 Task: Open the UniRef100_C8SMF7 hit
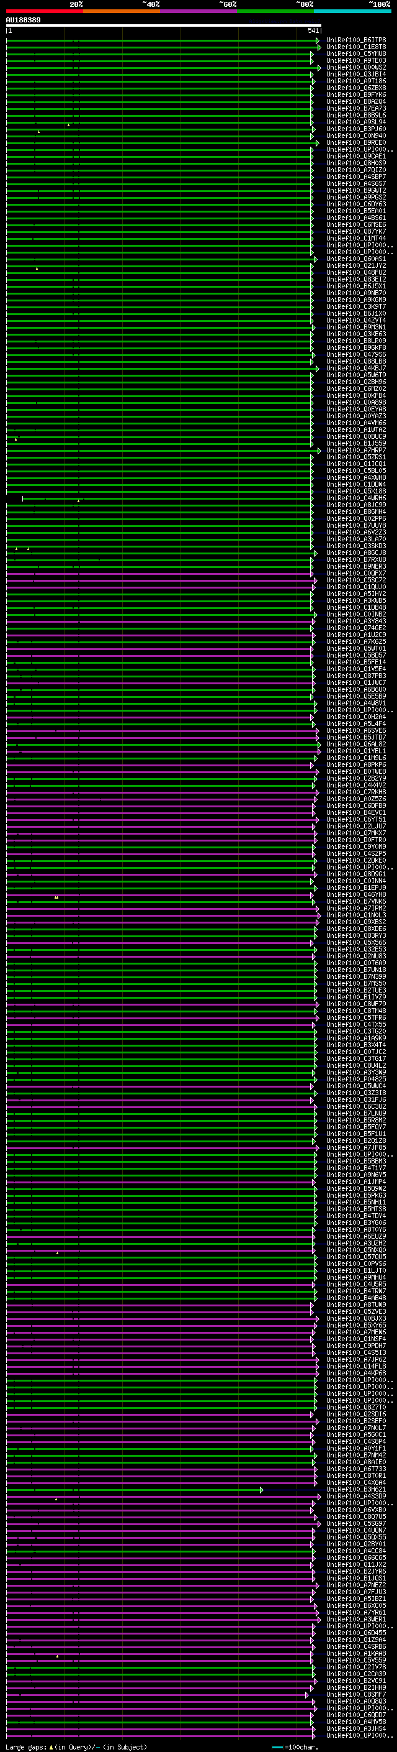click(x=356, y=1694)
